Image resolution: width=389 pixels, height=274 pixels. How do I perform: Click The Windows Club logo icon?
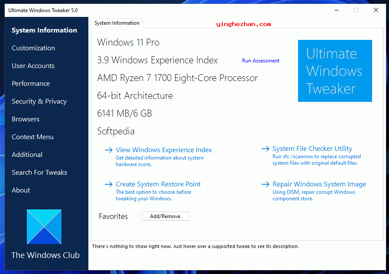[44, 227]
